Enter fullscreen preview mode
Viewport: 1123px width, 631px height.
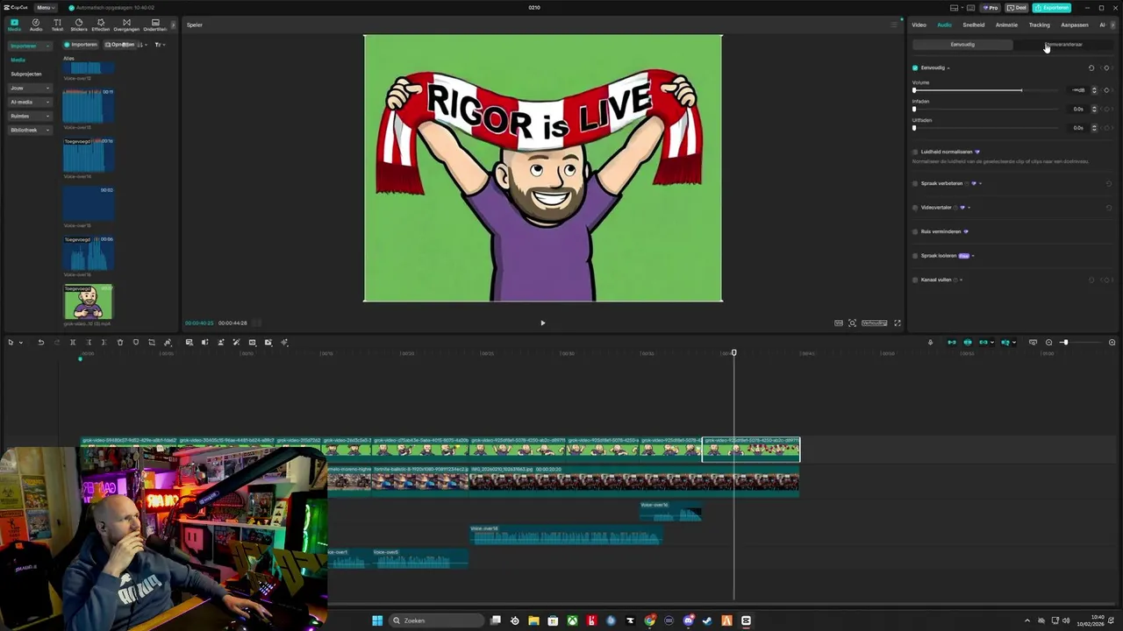897,323
